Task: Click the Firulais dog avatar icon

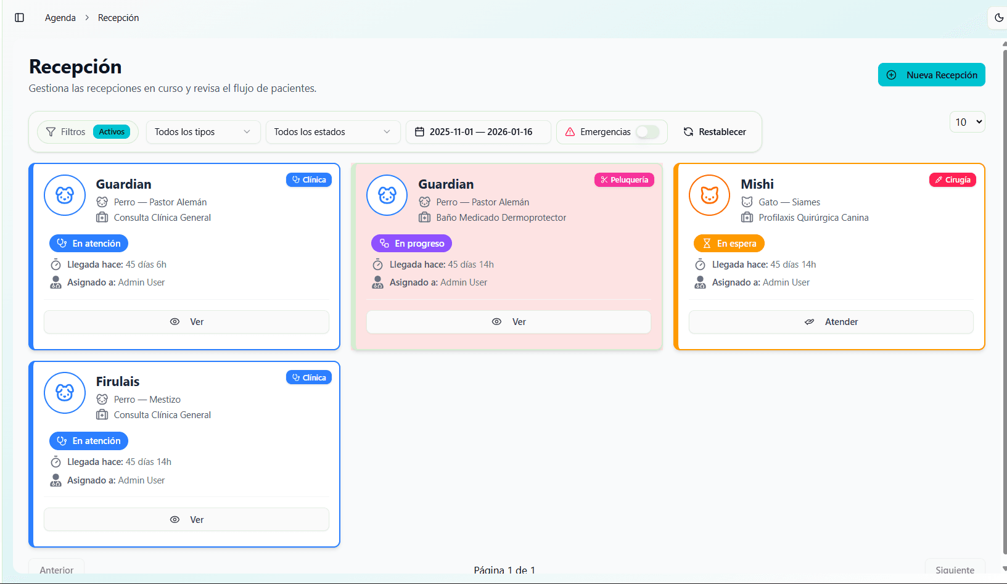Action: 65,393
